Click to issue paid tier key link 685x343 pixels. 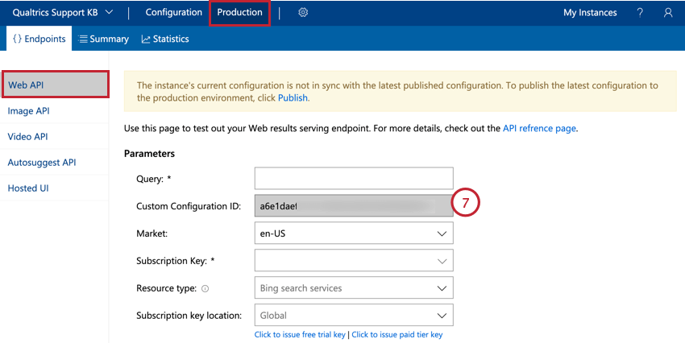pos(396,335)
